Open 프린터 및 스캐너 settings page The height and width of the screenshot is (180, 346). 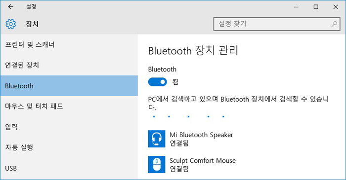(x=69, y=45)
